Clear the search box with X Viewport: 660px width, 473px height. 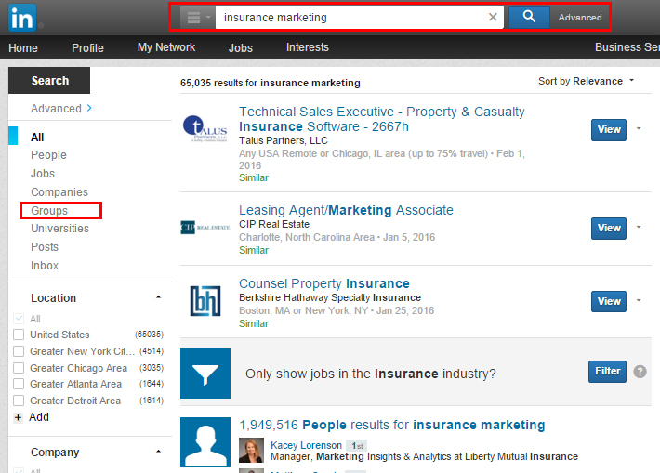coord(493,18)
